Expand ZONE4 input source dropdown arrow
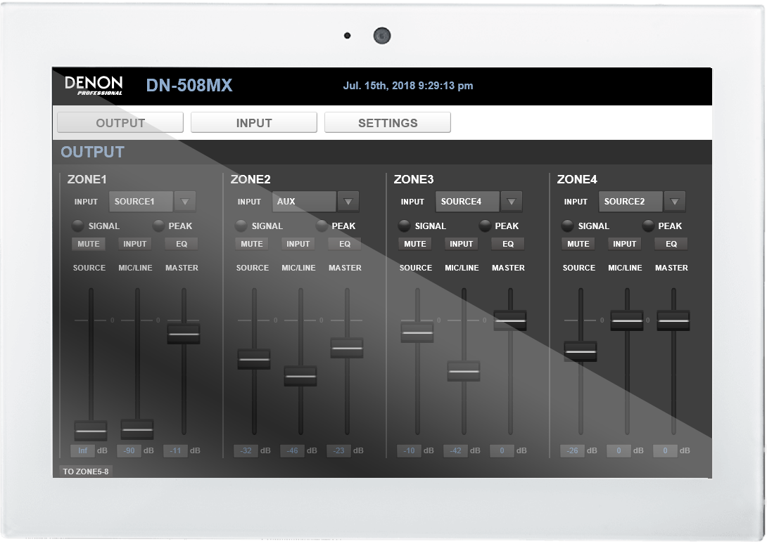Viewport: 767px width, 546px height. pyautogui.click(x=675, y=202)
